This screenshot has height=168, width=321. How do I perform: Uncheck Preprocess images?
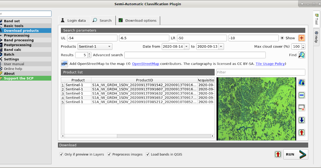tap(109, 154)
